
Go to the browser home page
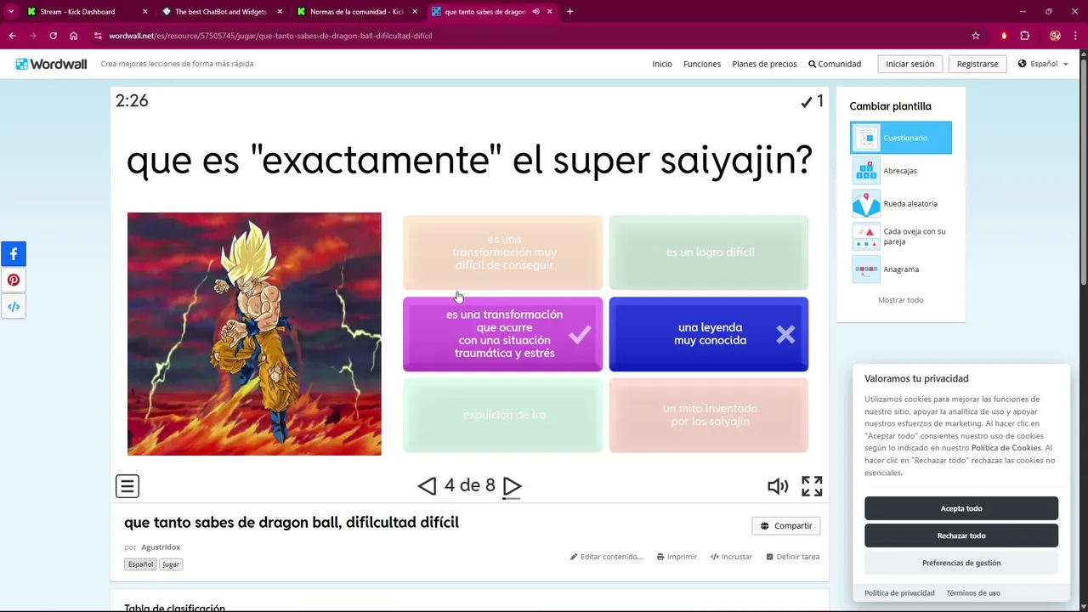point(73,36)
